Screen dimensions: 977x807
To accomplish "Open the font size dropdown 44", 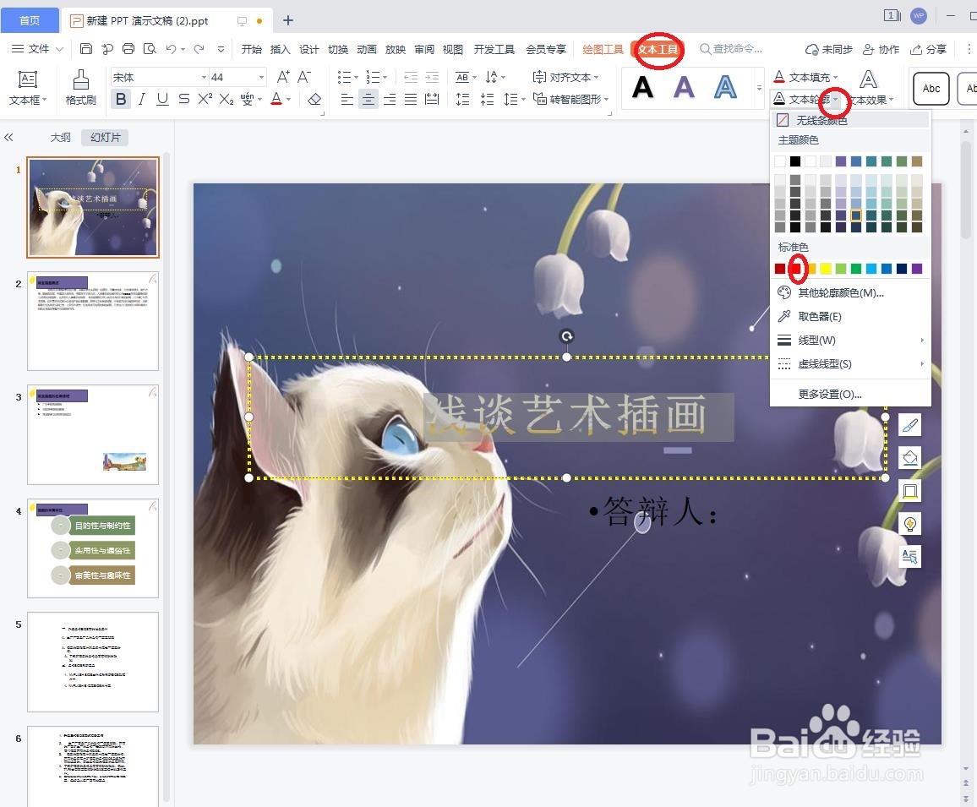I will [261, 77].
